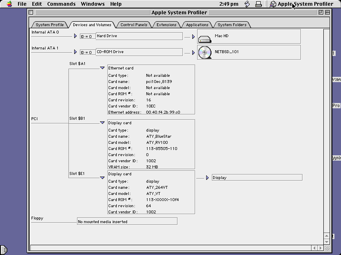
Task: Click the ROM number 113-XXXXX-10f4
Action: (x=162, y=200)
